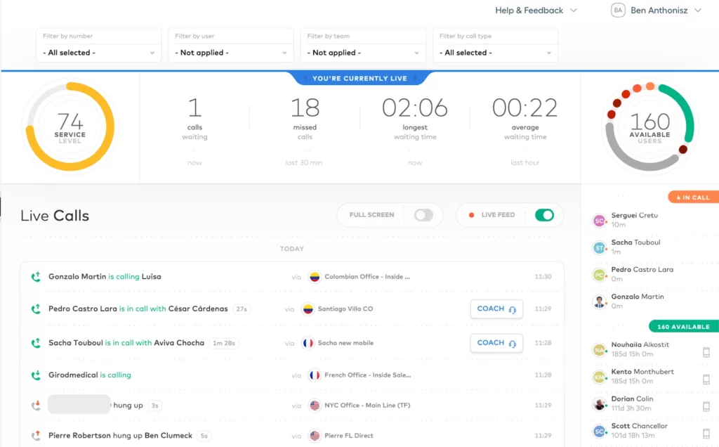The height and width of the screenshot is (447, 719).
Task: Click call icon on Sacha Touboul call row
Action: 36,343
